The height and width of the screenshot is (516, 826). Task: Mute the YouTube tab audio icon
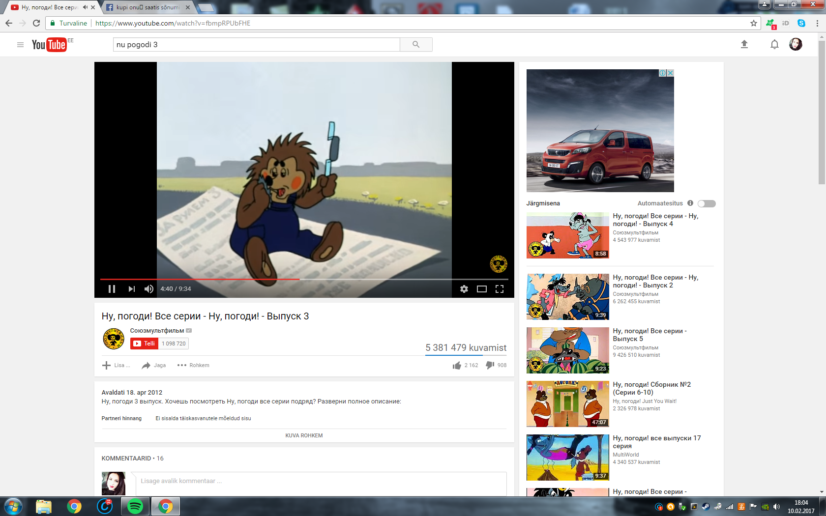pos(85,7)
